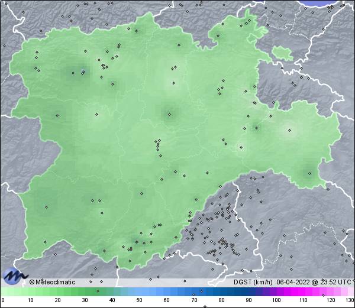Click scale value 30
Screen dimensions: 355x308
pos(85,300)
